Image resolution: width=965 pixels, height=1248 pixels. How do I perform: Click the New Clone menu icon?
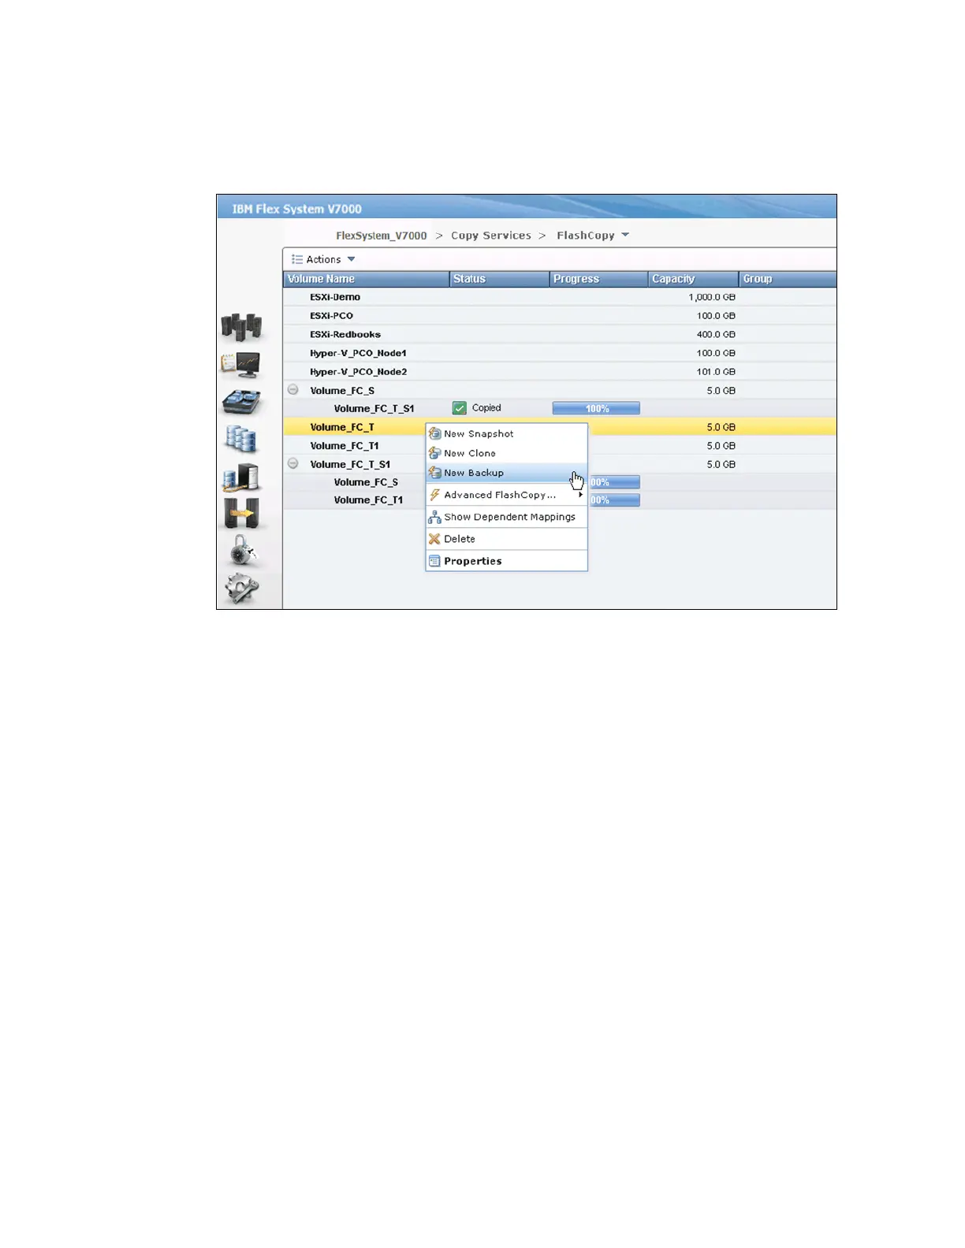434,453
